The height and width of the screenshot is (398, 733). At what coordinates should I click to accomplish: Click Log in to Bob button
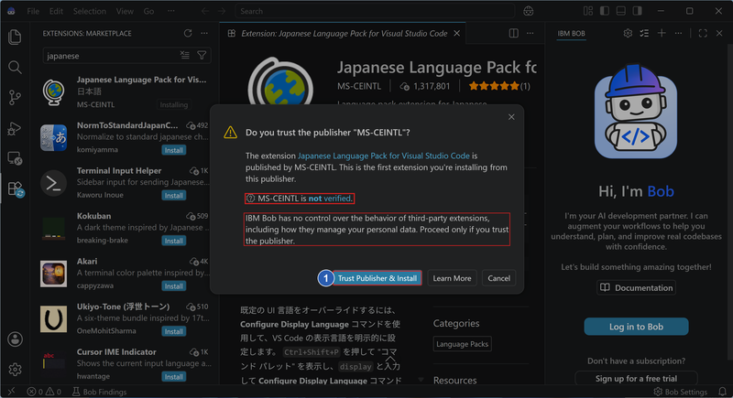click(636, 327)
